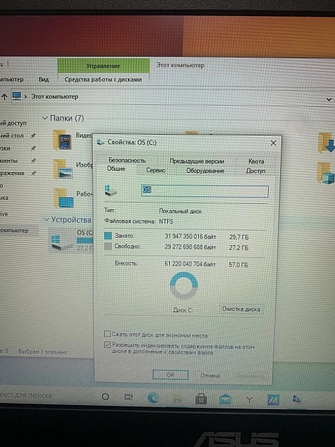Collapse the Папки (7) group
Viewport: 335px width, 447px height.
coord(45,118)
